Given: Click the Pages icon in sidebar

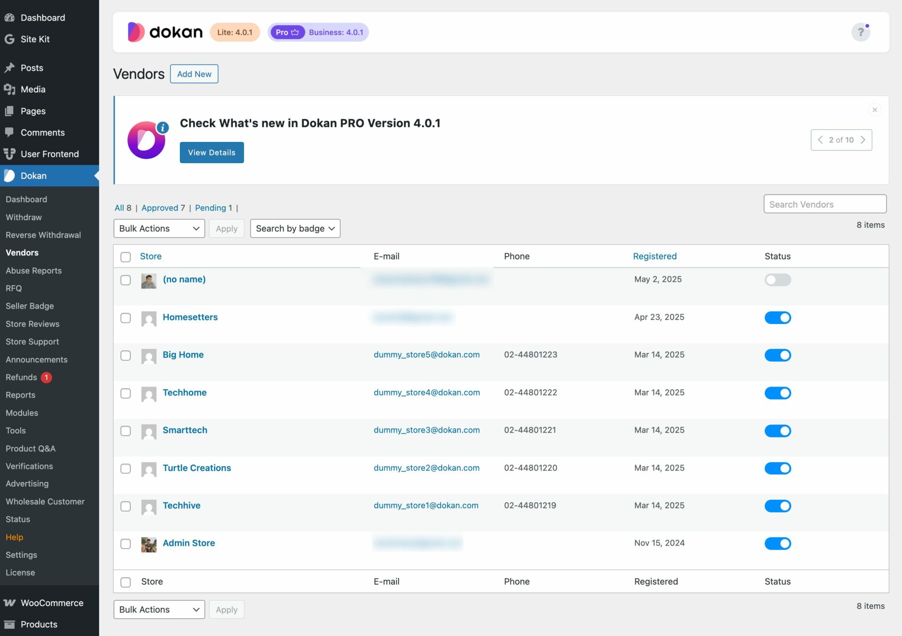Looking at the screenshot, I should coord(9,111).
